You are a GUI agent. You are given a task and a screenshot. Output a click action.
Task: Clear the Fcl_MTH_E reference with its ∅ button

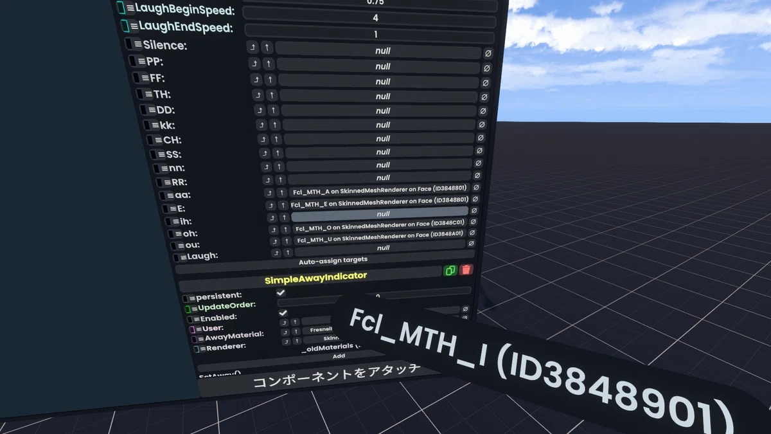475,199
